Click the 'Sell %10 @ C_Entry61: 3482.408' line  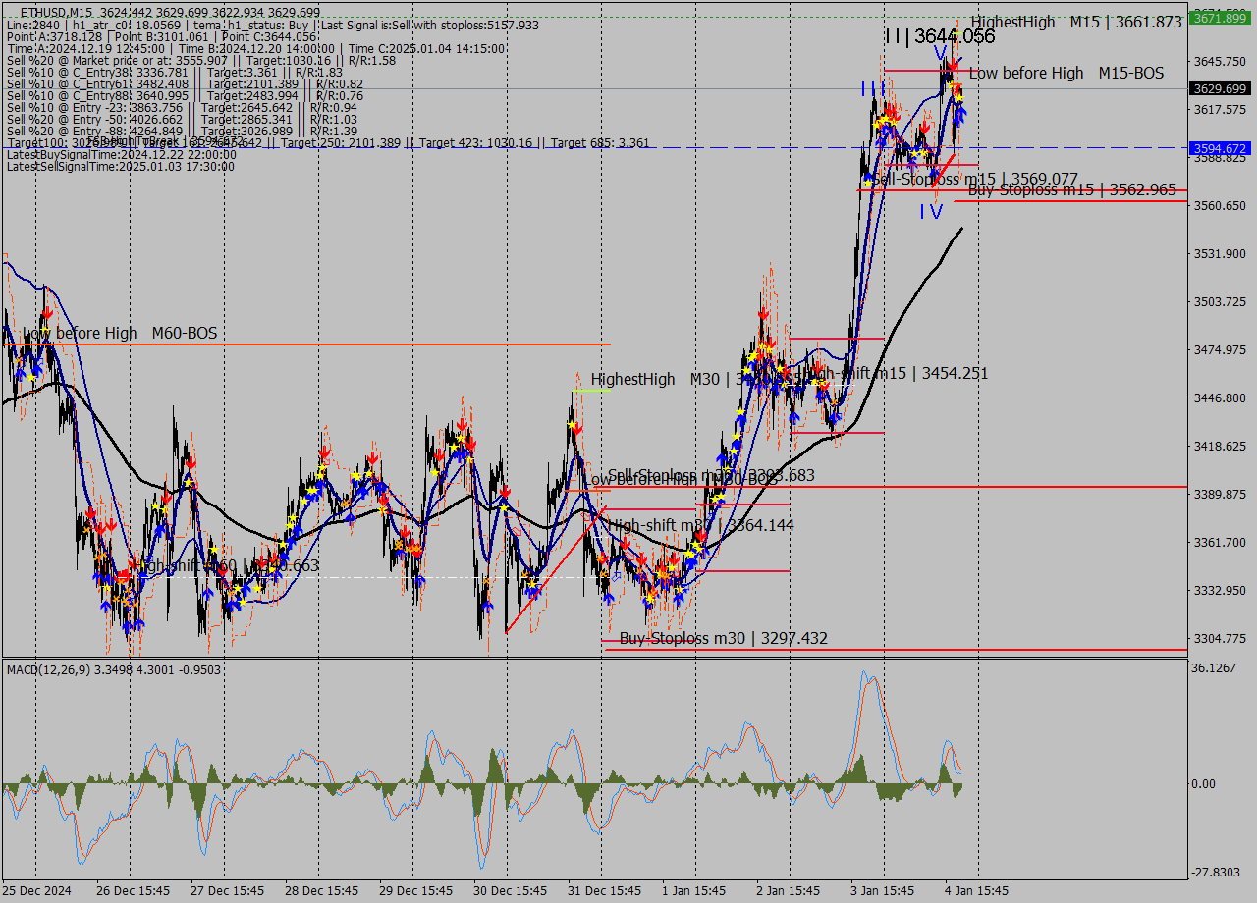point(185,83)
